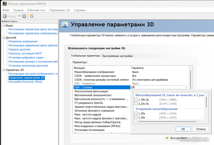The image size is (214, 145).
Task: Collapse the Дисплей tree section
Action: point(4,38)
